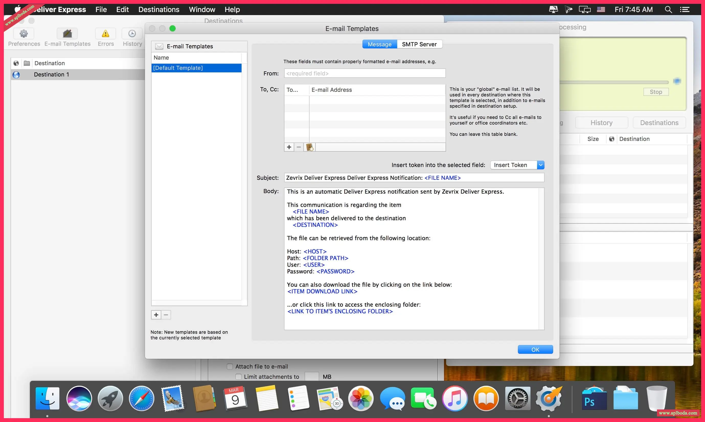Viewport: 705px width, 422px height.
Task: Enable Attach file to e-mail checkbox
Action: [x=230, y=367]
